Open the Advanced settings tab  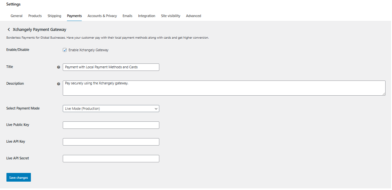click(x=193, y=16)
